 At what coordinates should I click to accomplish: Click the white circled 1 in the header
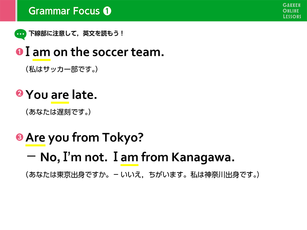click(107, 11)
